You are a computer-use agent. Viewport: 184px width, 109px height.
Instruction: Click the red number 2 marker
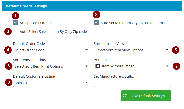click(96, 15)
